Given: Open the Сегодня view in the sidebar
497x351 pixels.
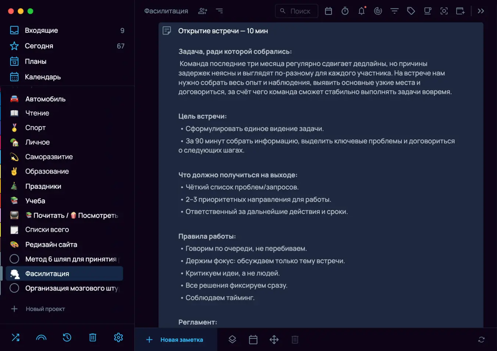Looking at the screenshot, I should (x=38, y=46).
